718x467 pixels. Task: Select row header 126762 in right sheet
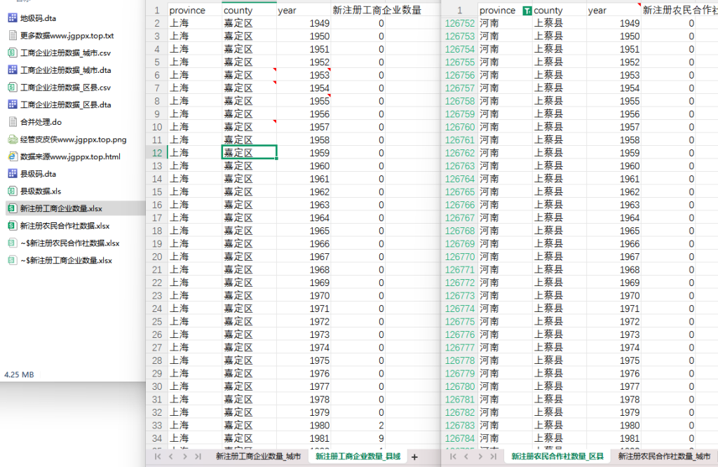pyautogui.click(x=460, y=153)
